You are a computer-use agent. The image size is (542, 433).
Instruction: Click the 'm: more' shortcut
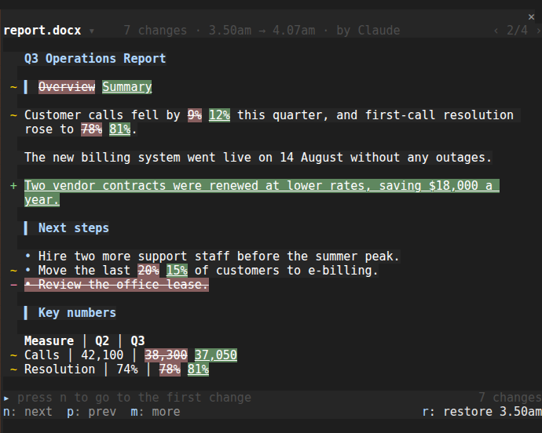(x=156, y=412)
